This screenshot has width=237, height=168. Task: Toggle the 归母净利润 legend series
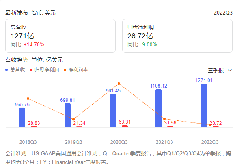(44, 70)
